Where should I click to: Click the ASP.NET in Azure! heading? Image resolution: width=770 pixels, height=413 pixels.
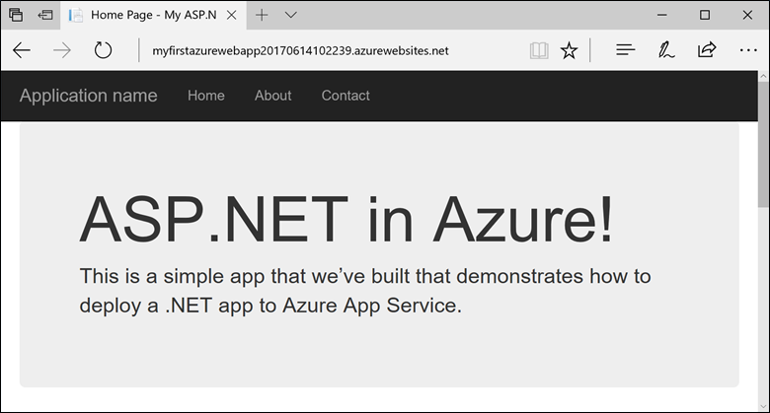[x=346, y=218]
